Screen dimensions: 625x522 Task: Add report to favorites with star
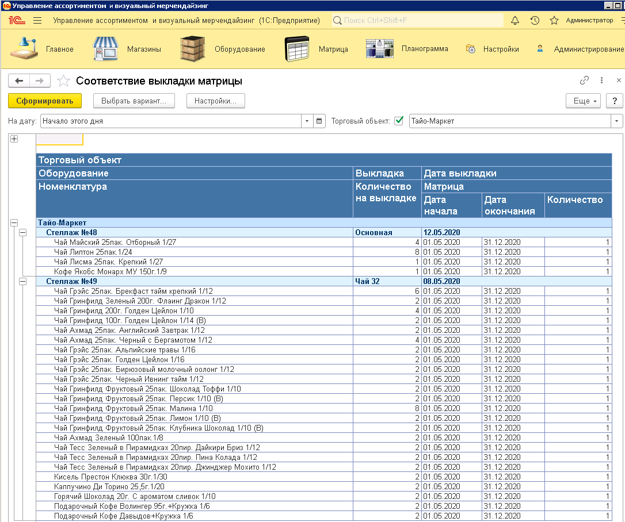pos(63,81)
